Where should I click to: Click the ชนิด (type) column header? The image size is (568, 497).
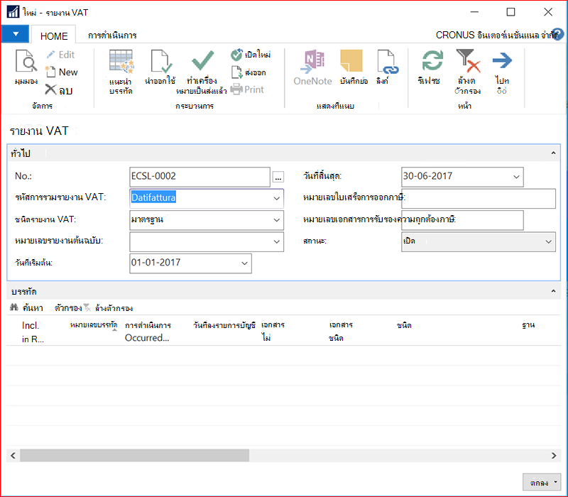[404, 325]
